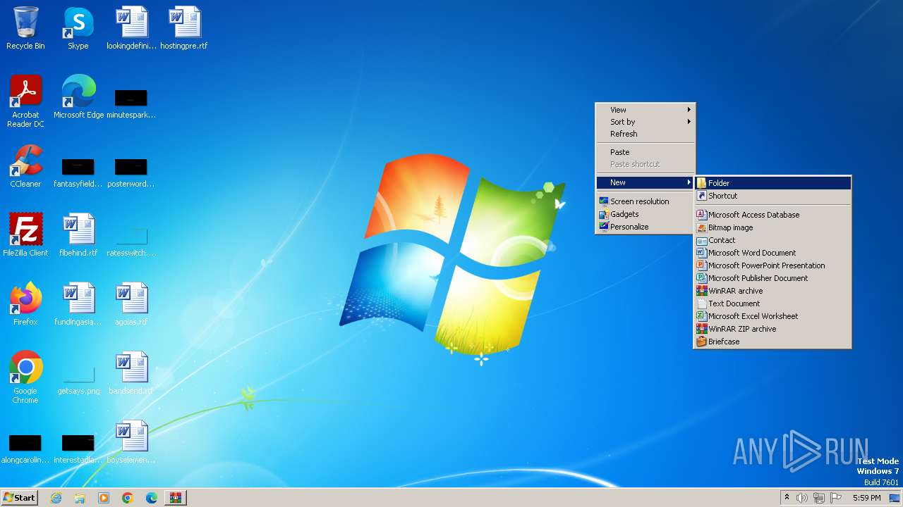
Task: Select the getsays.png image file
Action: (x=78, y=380)
